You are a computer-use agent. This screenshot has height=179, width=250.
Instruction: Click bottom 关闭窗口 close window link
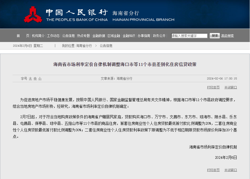click(x=231, y=170)
